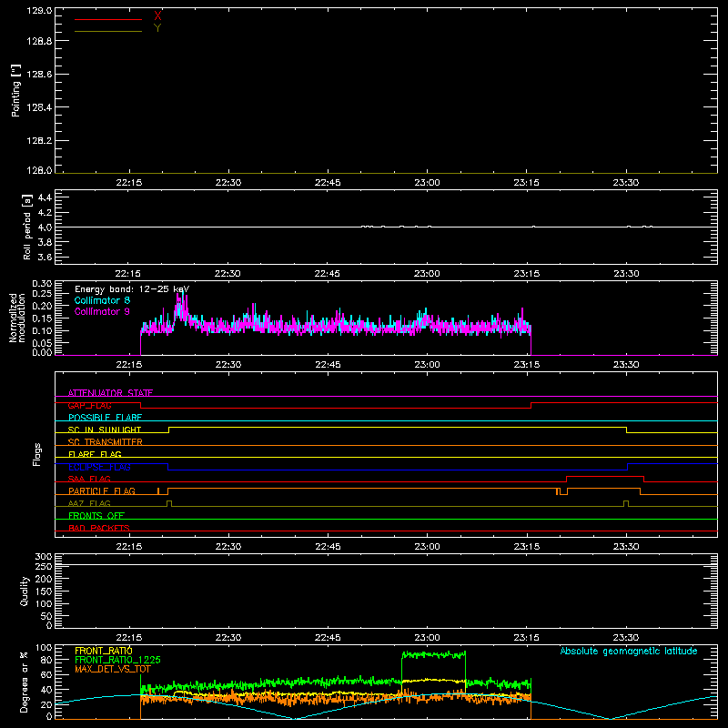Click the Flags axis title
Image resolution: width=728 pixels, height=728 pixels.
click(x=37, y=454)
